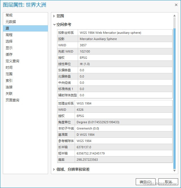Select the WKID value 3857

click(x=83, y=45)
